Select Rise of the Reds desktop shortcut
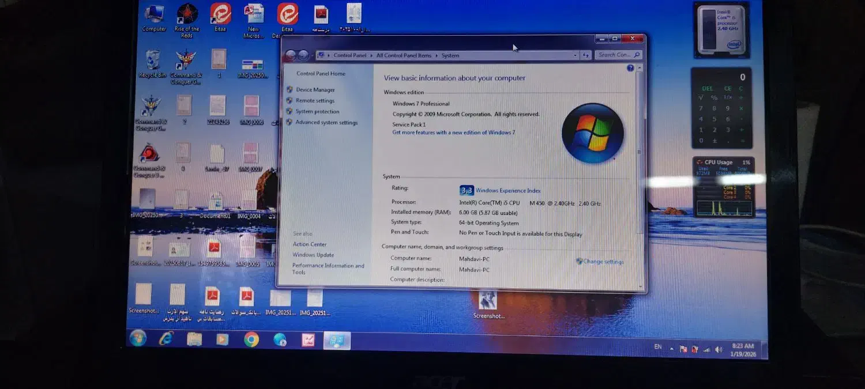Viewport: 865px width, 389px height. click(x=187, y=16)
